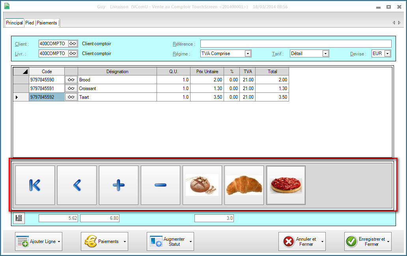Image resolution: width=407 pixels, height=256 pixels.
Task: Select the croissant product image tile
Action: tap(244, 185)
